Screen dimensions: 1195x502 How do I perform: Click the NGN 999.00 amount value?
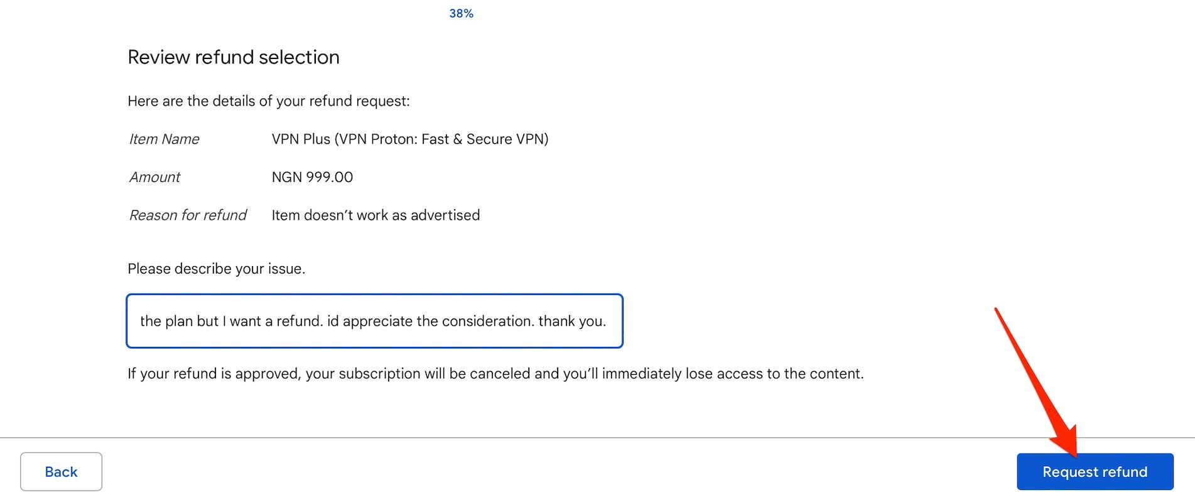tap(312, 177)
